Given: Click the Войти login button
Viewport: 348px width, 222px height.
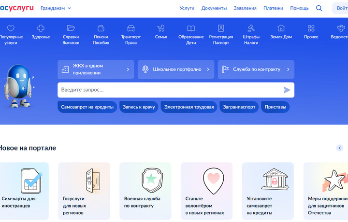Looking at the screenshot, I should click(x=340, y=8).
